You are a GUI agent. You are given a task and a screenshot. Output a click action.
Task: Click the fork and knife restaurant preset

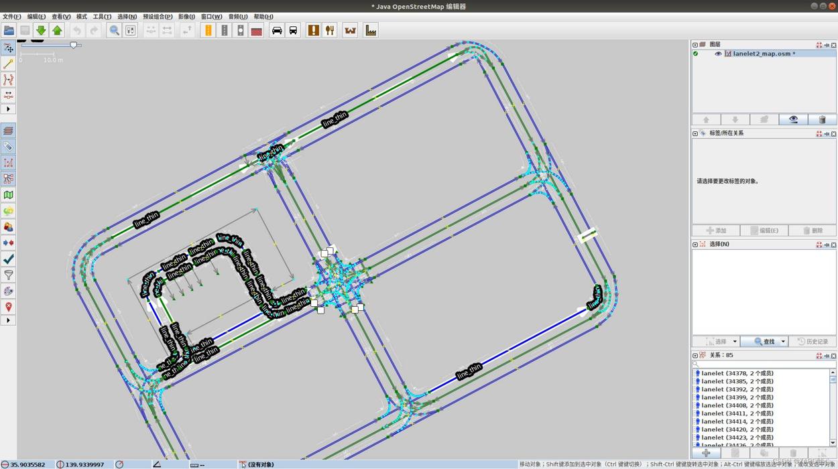330,30
